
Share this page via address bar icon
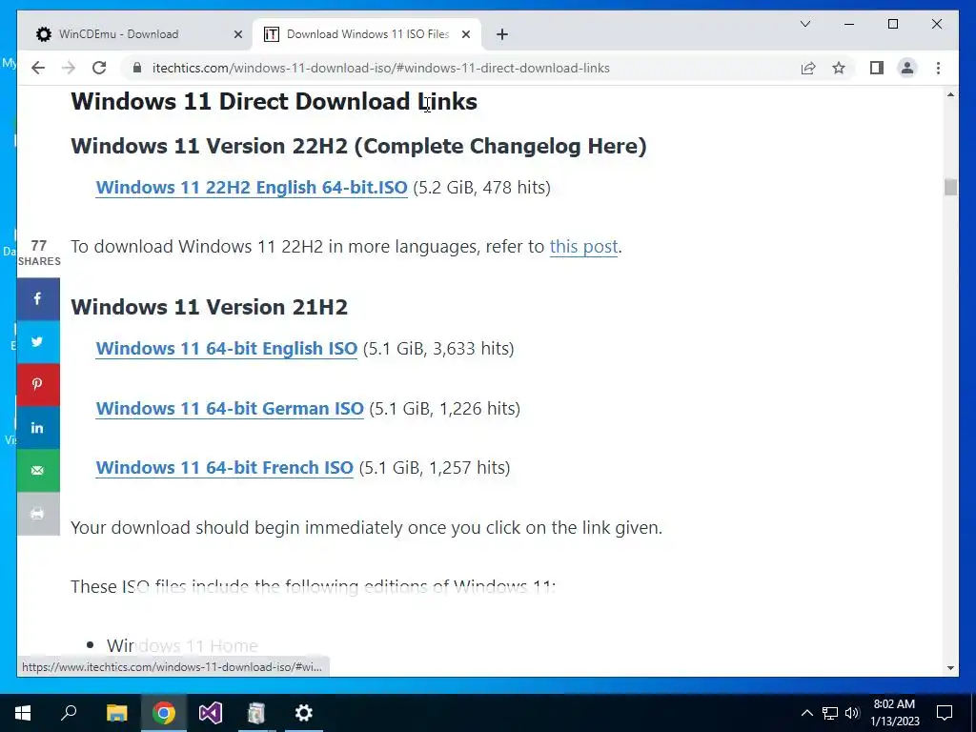(808, 68)
